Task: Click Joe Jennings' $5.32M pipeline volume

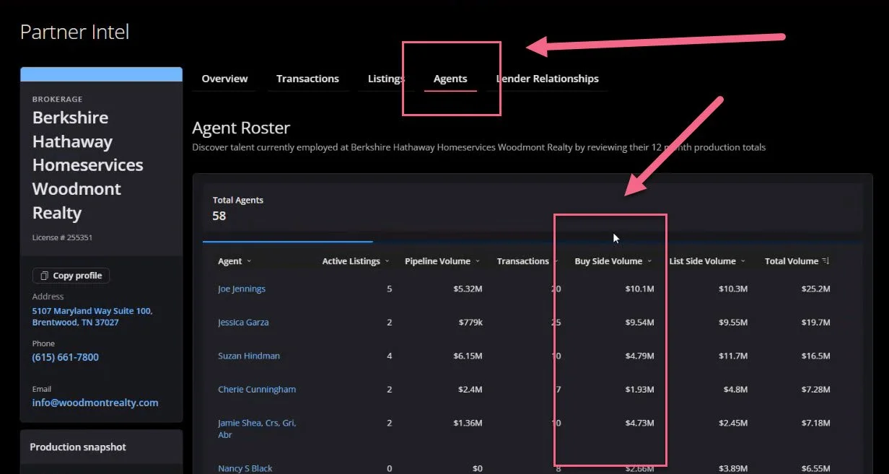Action: click(468, 289)
